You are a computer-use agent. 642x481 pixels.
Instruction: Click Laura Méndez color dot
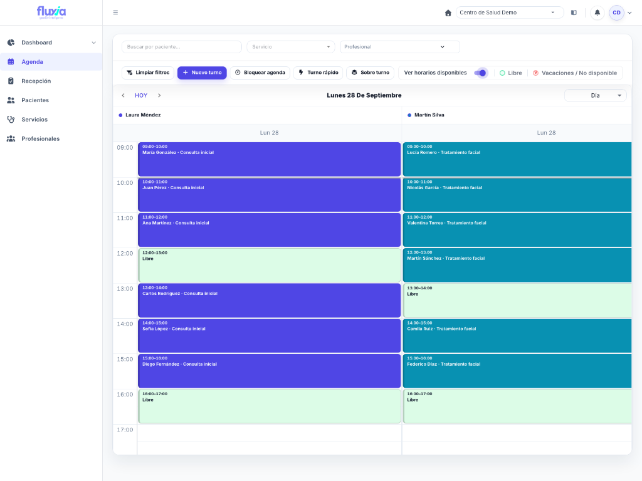(120, 115)
